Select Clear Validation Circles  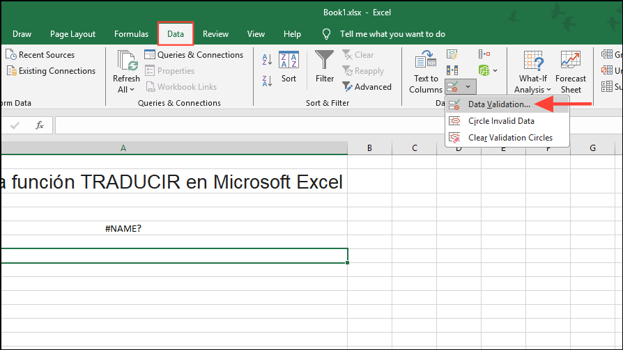tap(507, 138)
